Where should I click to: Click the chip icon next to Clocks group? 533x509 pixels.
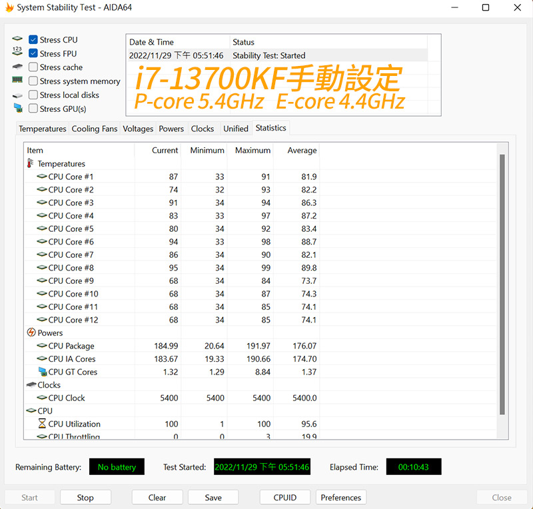(x=31, y=384)
